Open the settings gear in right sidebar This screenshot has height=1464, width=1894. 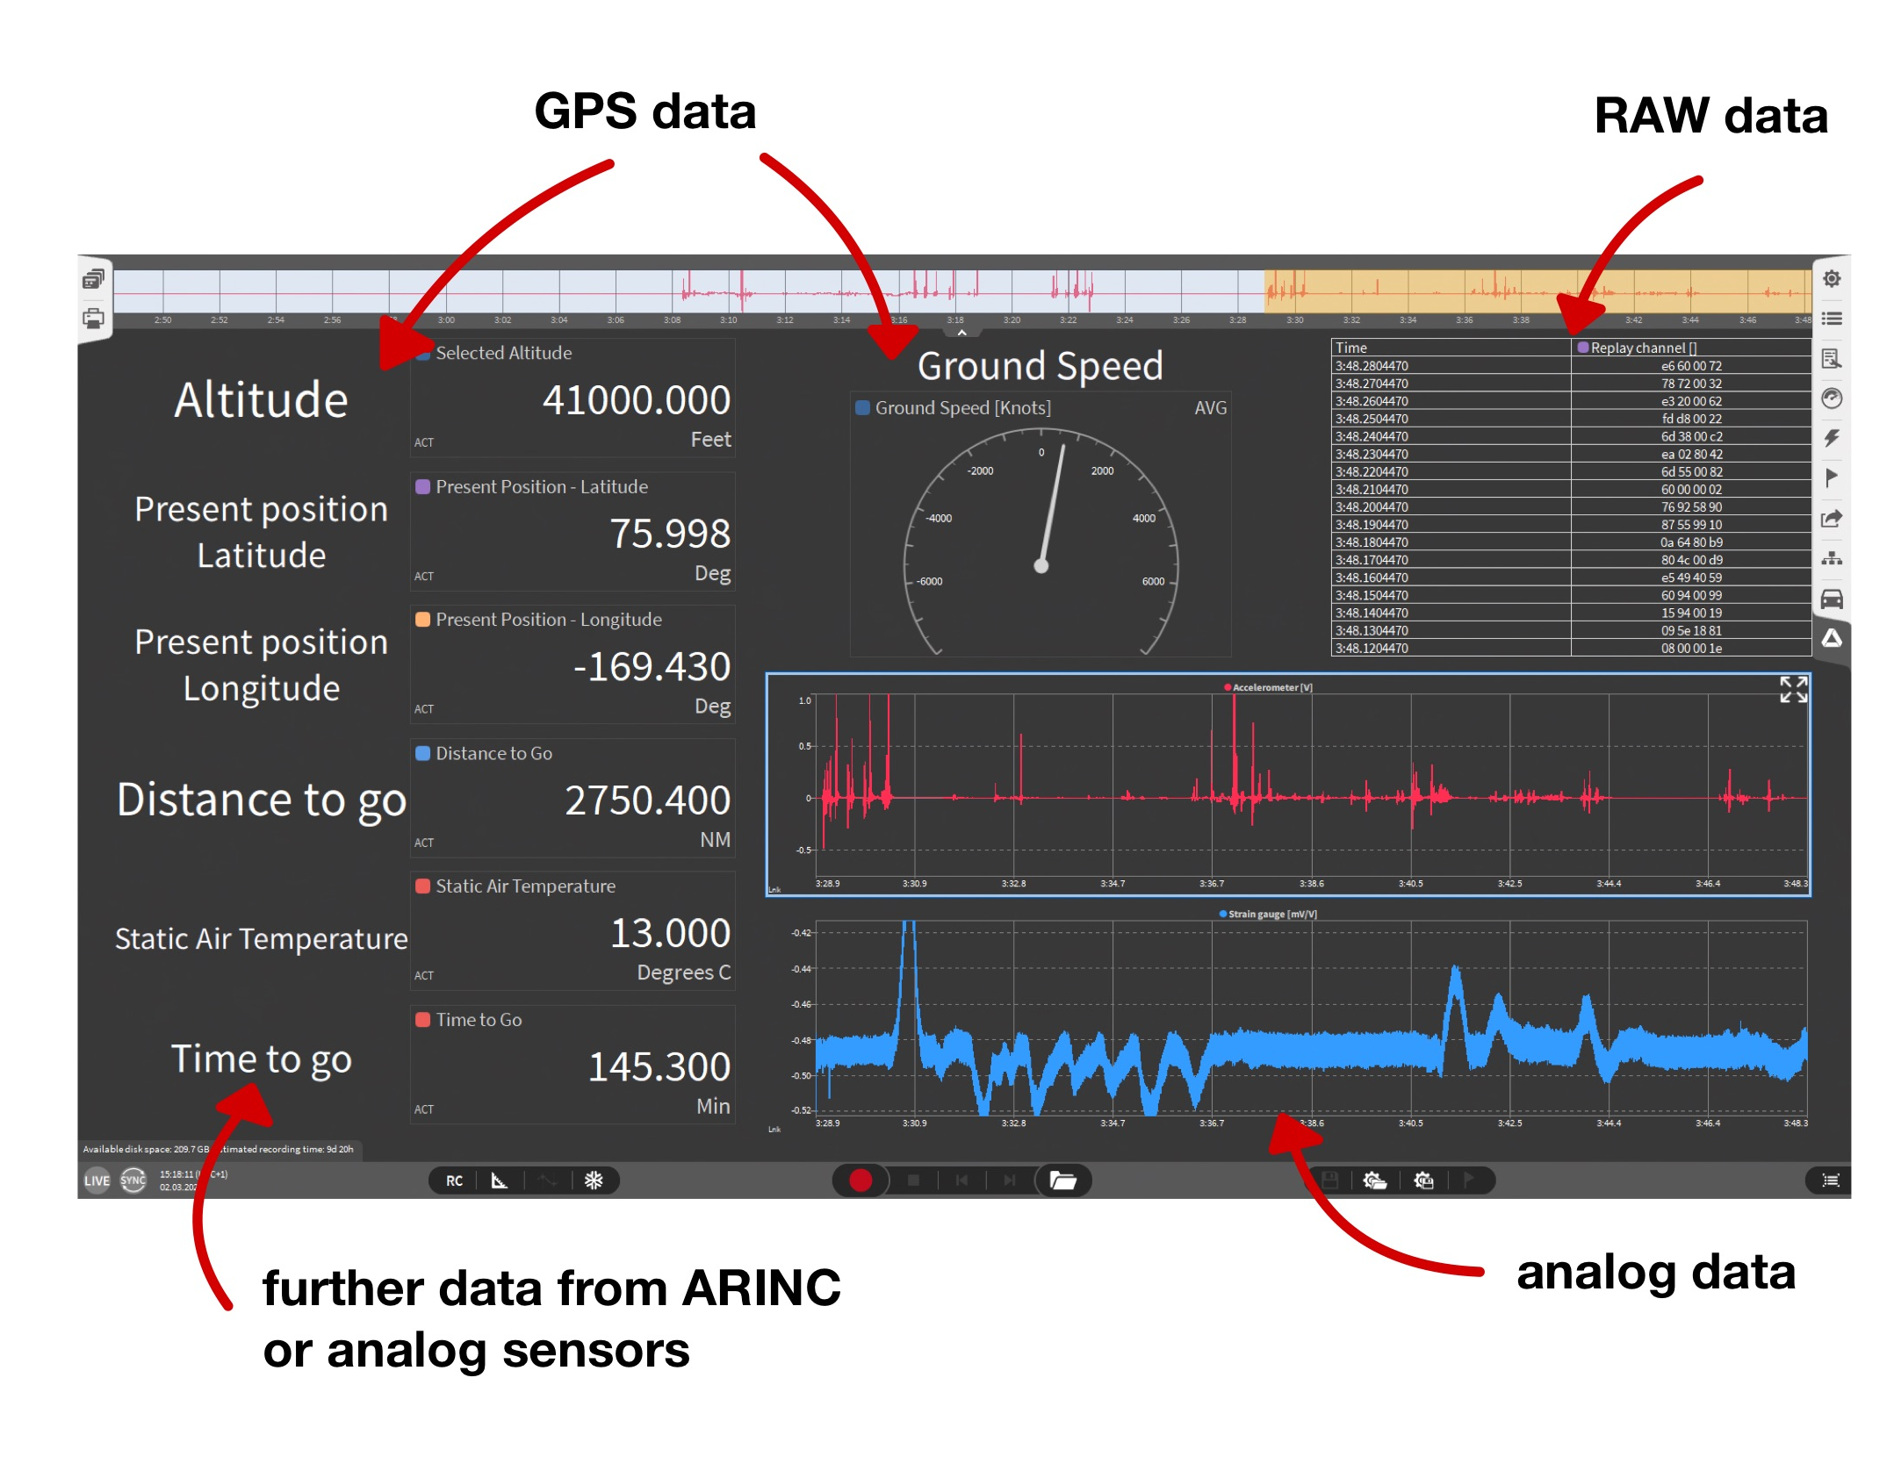[x=1832, y=279]
